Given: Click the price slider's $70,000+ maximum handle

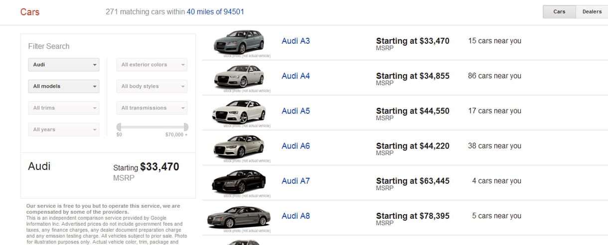Looking at the screenshot, I should click(186, 127).
